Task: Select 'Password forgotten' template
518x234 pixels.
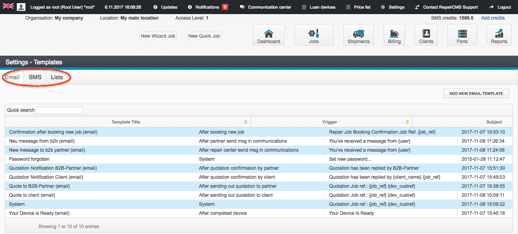Action: click(x=29, y=159)
